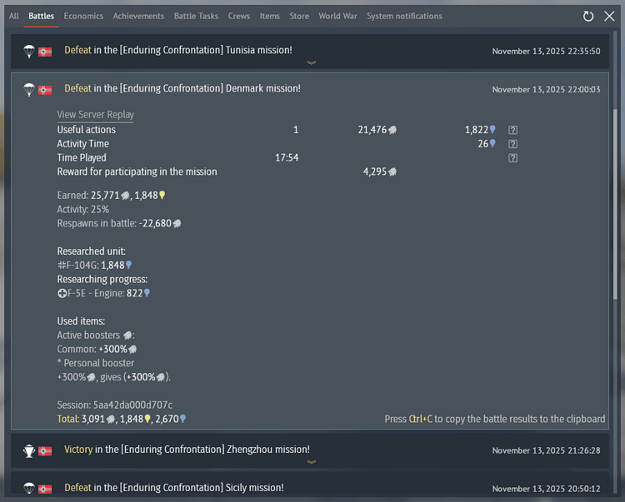Screen dimensions: 625x502
Task: Select the System notifications tab
Action: [404, 16]
